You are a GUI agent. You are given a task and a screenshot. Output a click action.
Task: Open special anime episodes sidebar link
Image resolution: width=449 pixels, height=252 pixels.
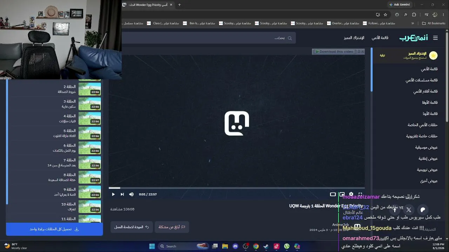pyautogui.click(x=423, y=125)
